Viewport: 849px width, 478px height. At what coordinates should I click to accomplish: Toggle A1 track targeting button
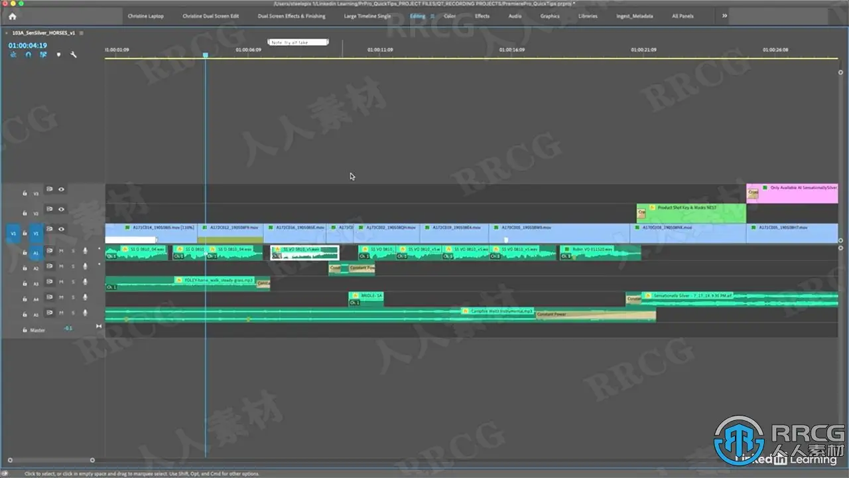tap(36, 253)
